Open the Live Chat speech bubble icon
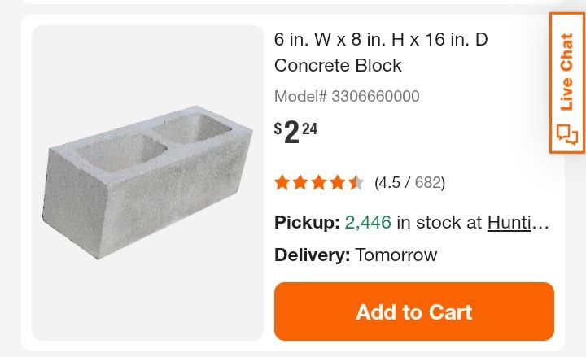Image resolution: width=586 pixels, height=357 pixels. tap(567, 133)
